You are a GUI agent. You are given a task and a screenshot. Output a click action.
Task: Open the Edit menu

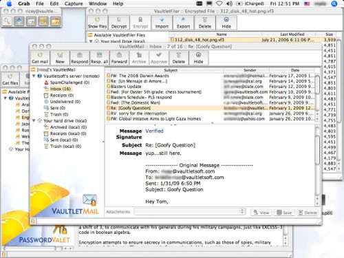tap(54, 3)
